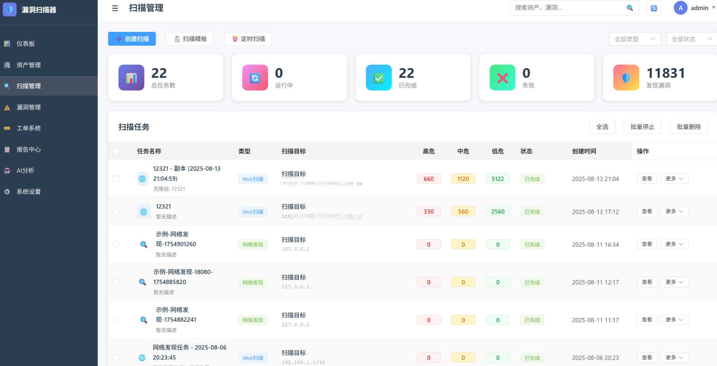The image size is (717, 366).
Task: Go to 漏洞管理 in the sidebar
Action: tap(29, 107)
